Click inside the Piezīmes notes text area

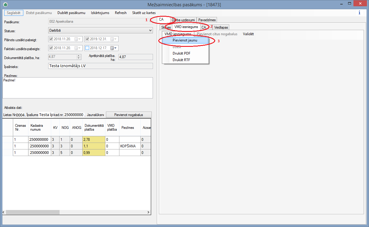click(x=78, y=88)
